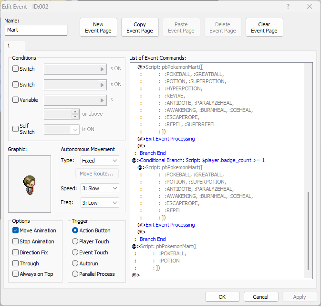Image resolution: width=321 pixels, height=306 pixels.
Task: Click the event command list scrollbar
Action: coord(308,231)
